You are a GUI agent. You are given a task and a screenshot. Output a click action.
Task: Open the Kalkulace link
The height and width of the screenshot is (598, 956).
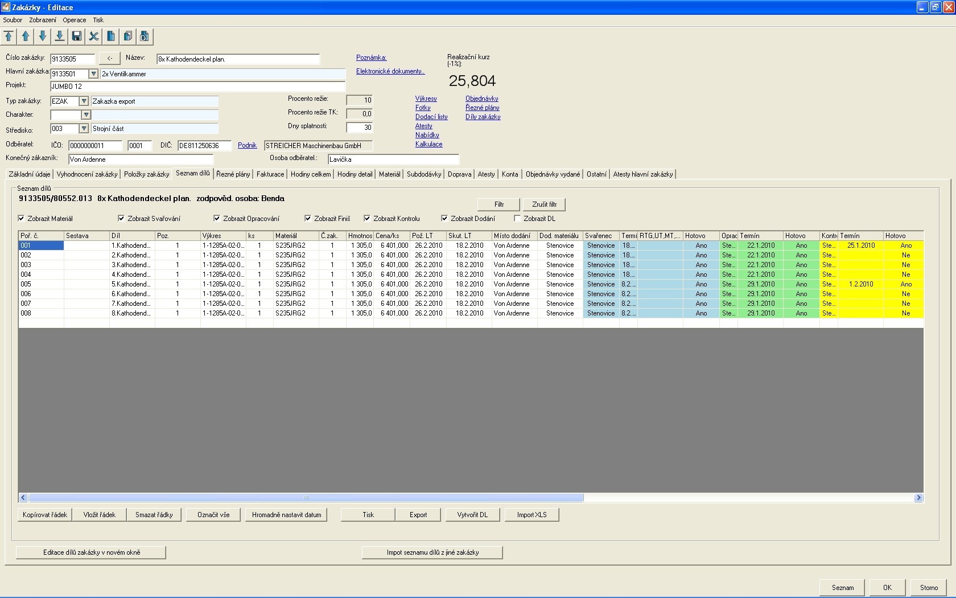429,144
